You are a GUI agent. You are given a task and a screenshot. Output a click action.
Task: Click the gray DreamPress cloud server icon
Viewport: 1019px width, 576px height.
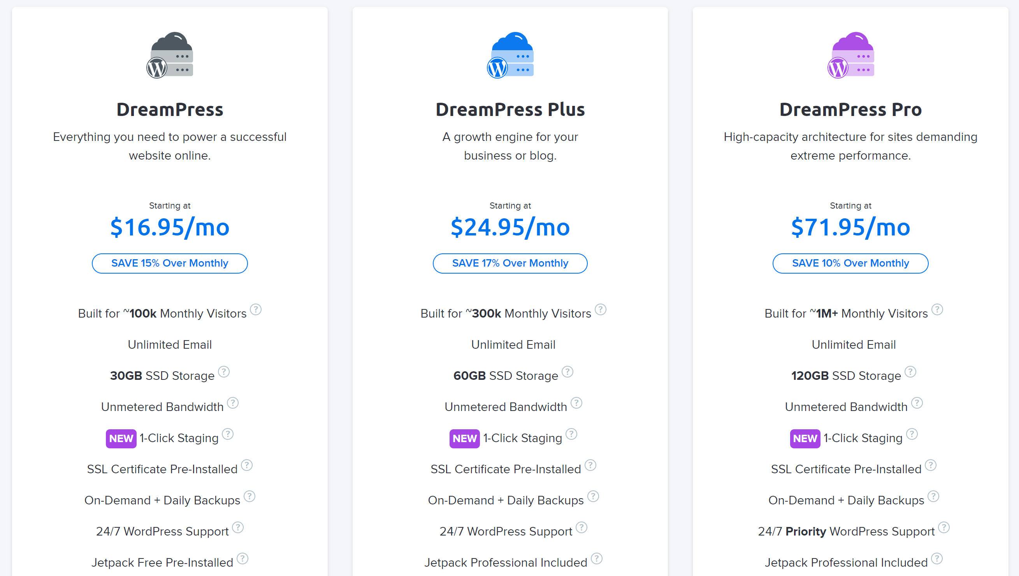[x=170, y=55]
